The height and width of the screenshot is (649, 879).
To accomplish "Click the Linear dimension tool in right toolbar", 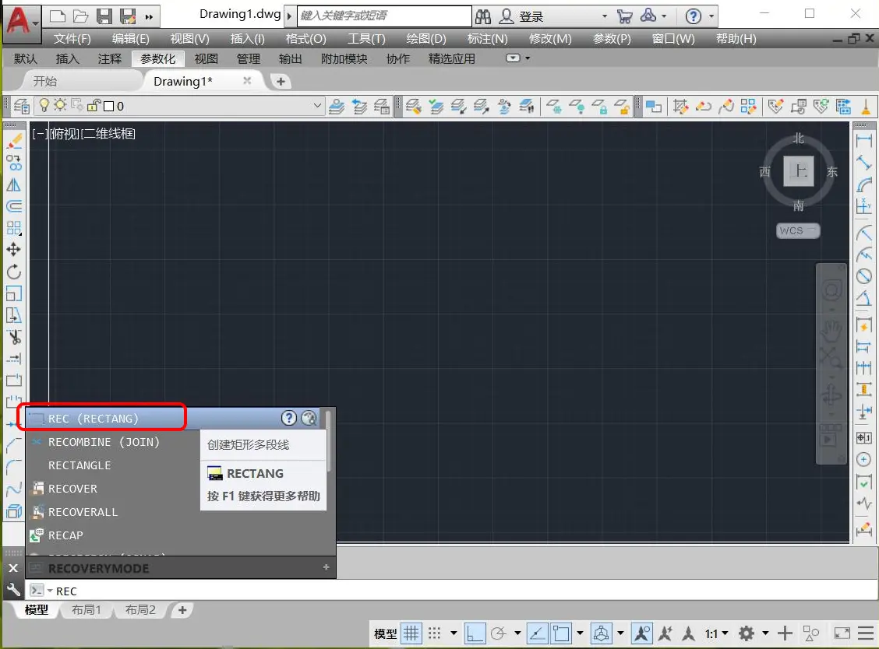I will click(863, 142).
